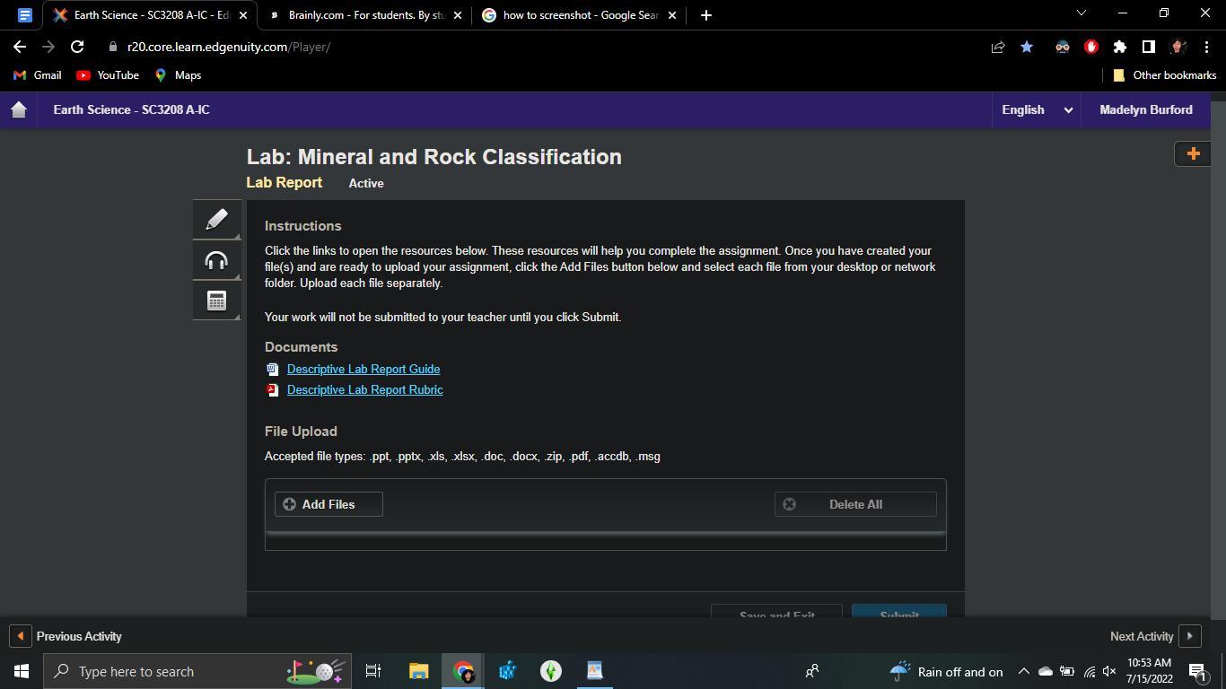The height and width of the screenshot is (689, 1226).
Task: Expand the English language dropdown
Action: [x=1036, y=109]
